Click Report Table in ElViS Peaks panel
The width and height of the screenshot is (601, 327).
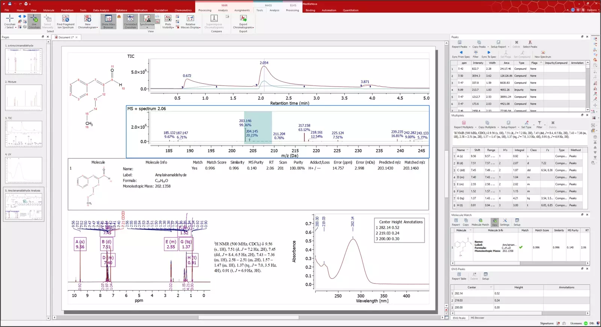[x=459, y=275]
